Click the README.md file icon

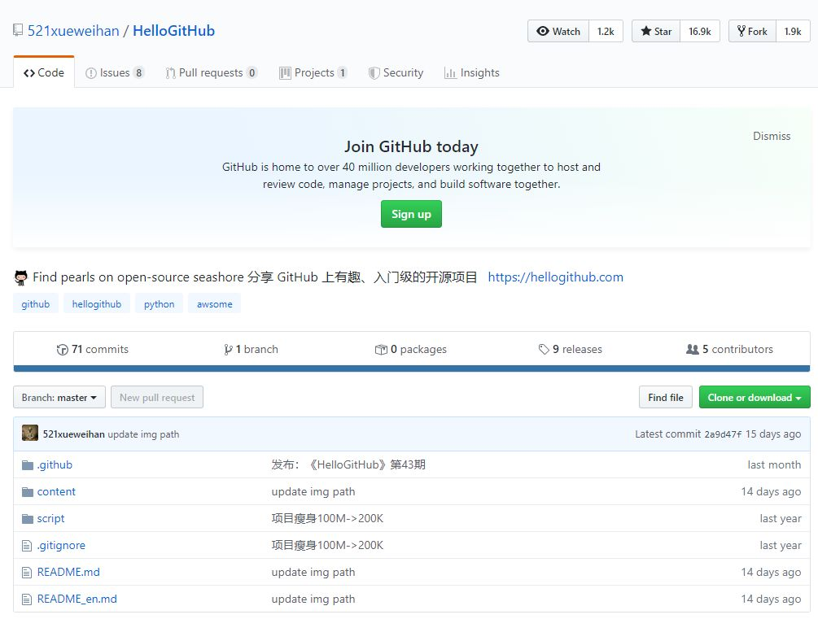[x=27, y=573]
